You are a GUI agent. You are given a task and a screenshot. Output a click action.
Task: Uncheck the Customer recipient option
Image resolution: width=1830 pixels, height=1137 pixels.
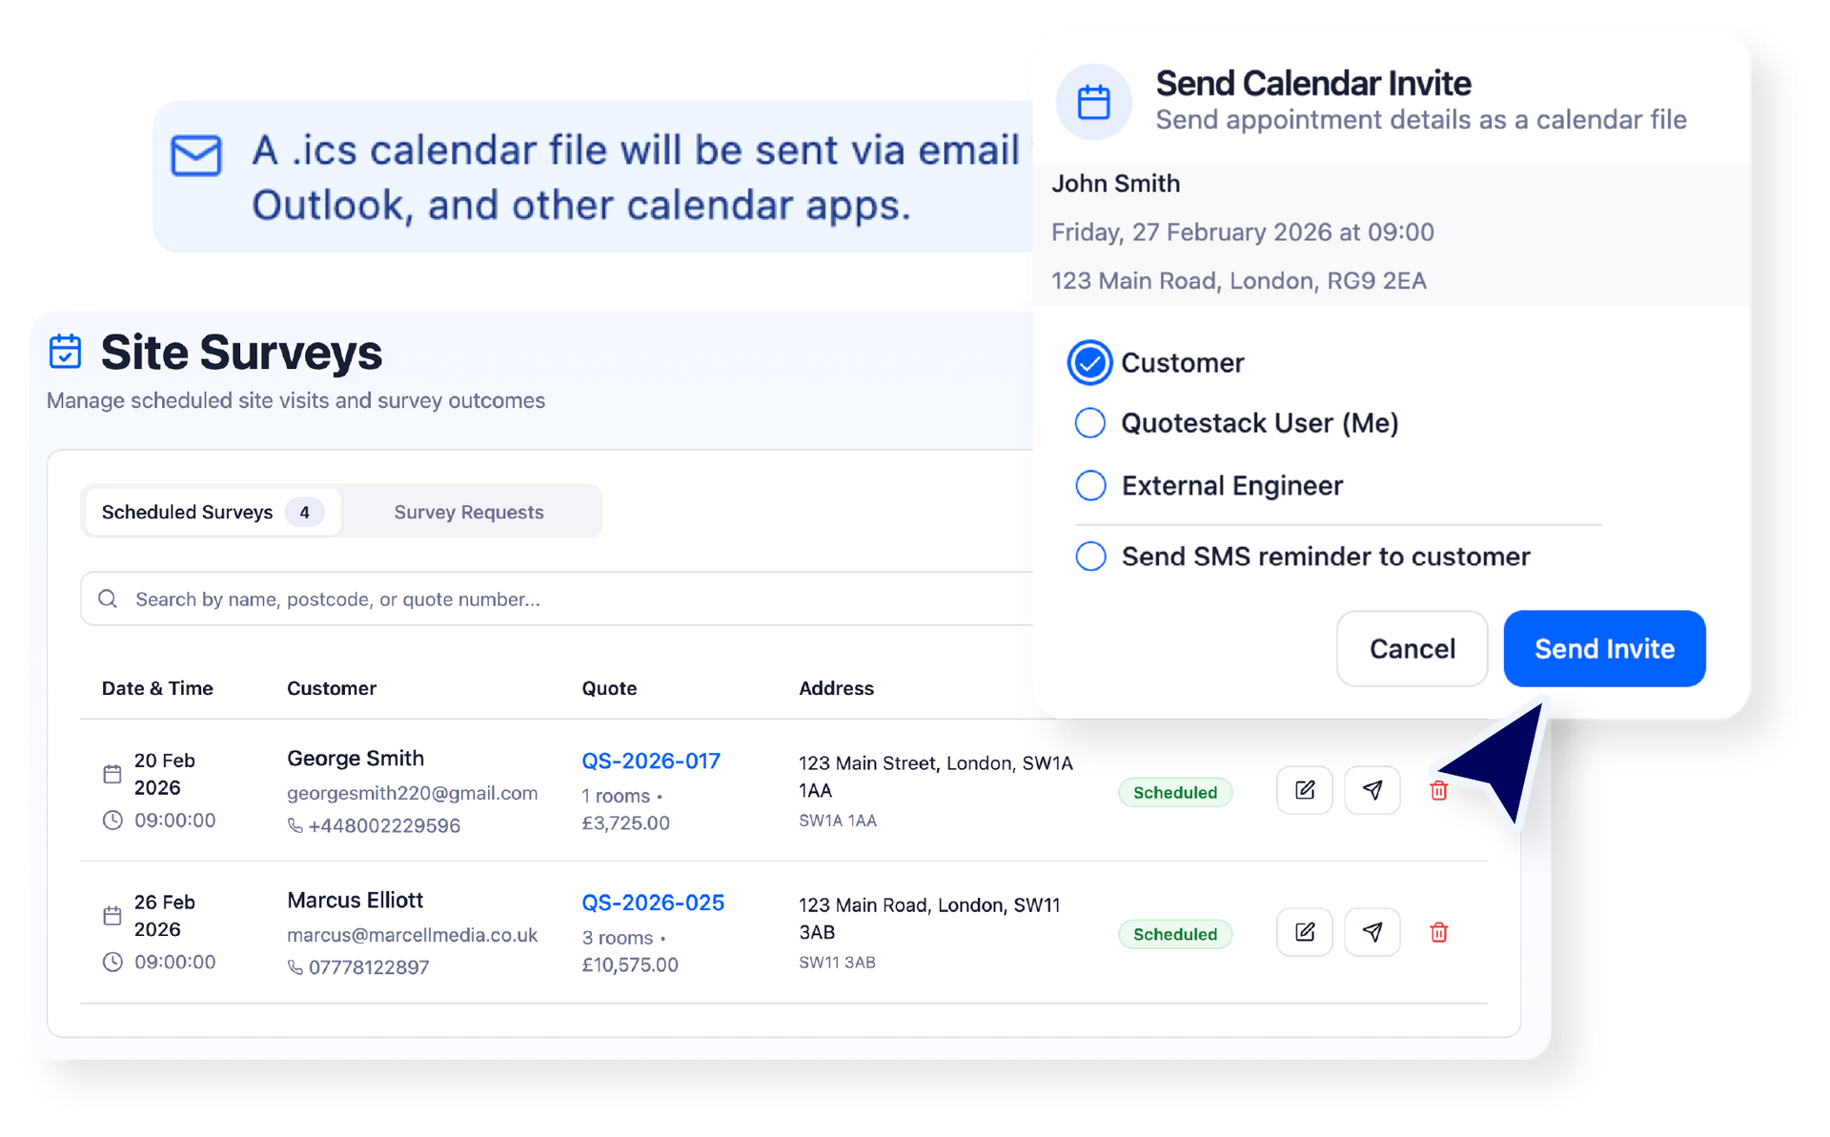[x=1089, y=362]
